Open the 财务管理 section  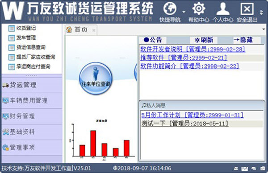pyautogui.click(x=32, y=116)
